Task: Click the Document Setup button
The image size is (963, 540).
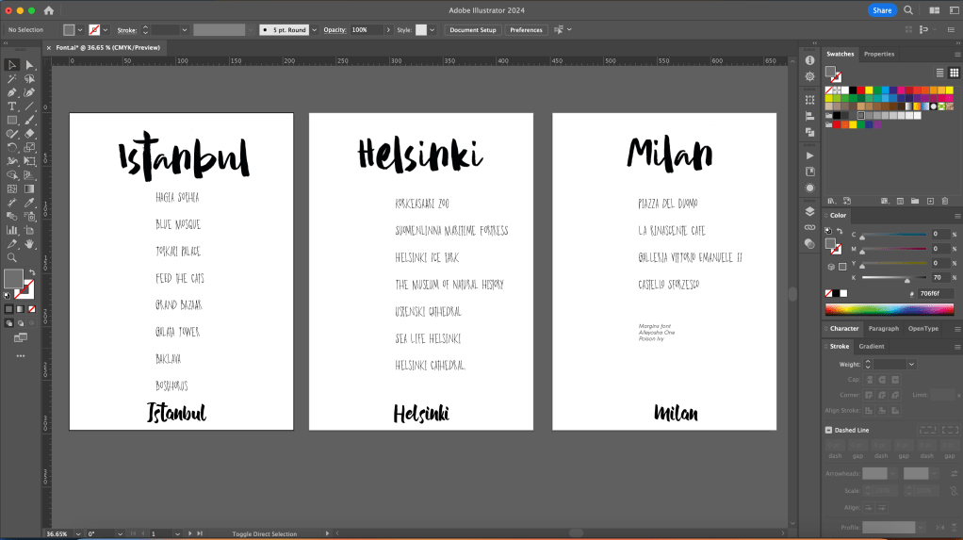Action: (472, 30)
